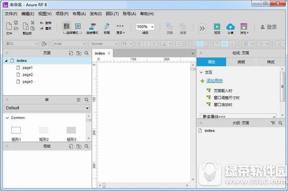Viewport: 288px width, 191px height.
Task: Open the Normal font style dropdown
Action: [104, 44]
